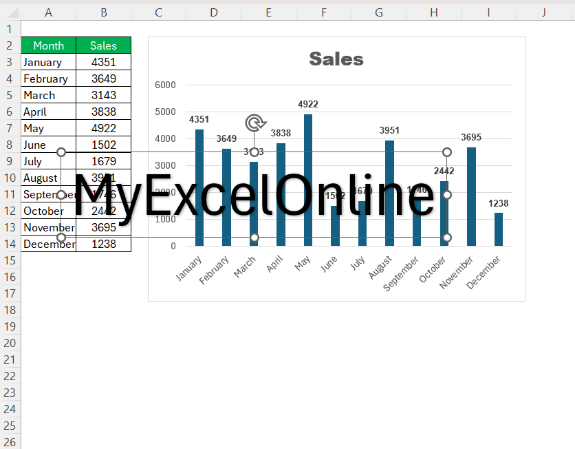
Task: Click cell containing 4922 in table
Action: click(103, 128)
